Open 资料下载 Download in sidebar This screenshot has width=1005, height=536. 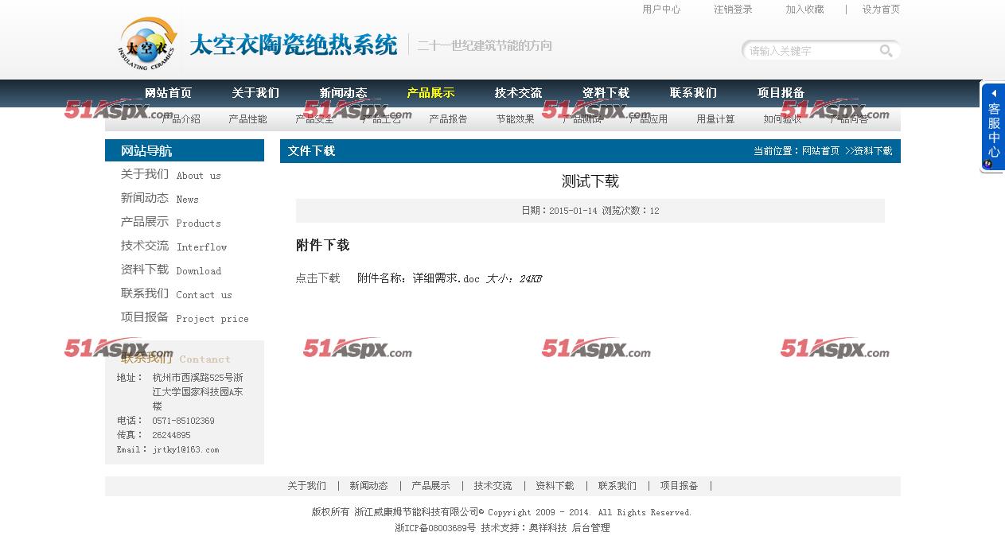171,270
